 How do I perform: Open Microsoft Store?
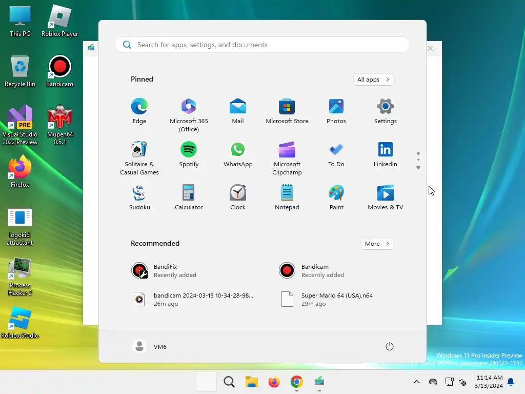click(x=287, y=111)
